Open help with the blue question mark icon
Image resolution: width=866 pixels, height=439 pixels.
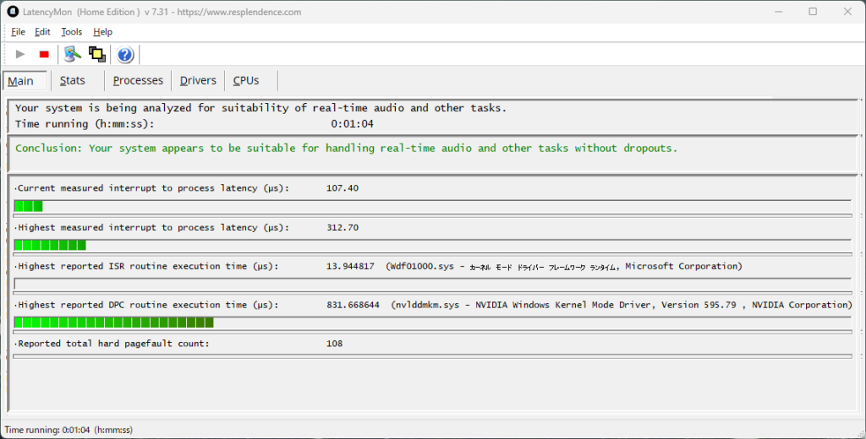point(125,55)
